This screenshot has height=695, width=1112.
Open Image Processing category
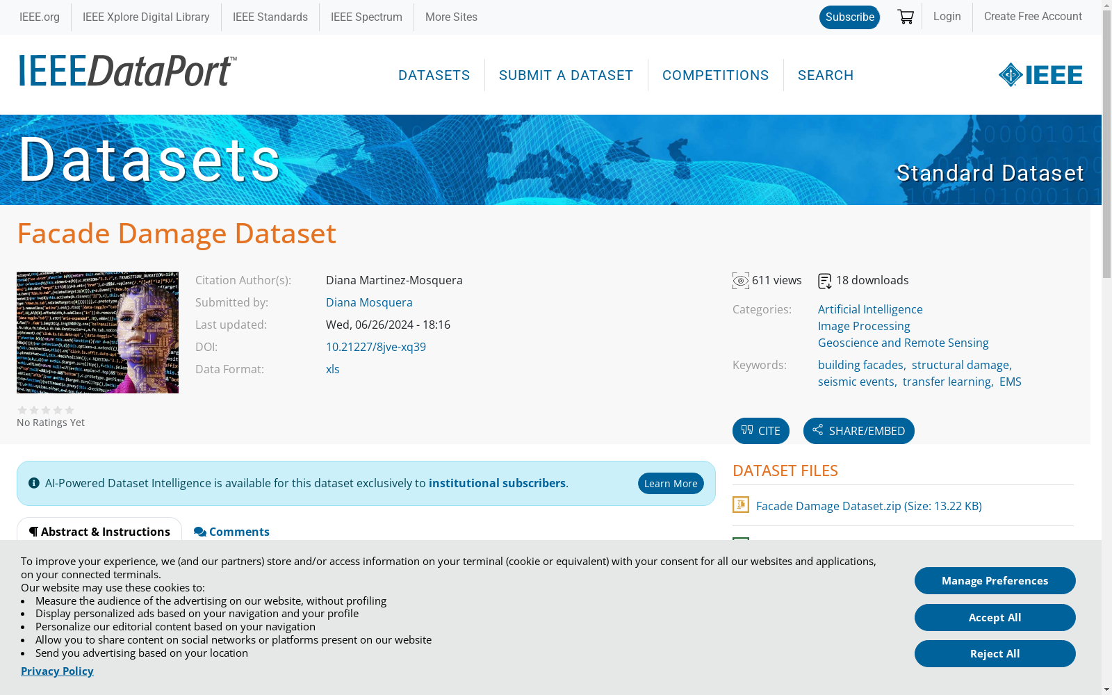pyautogui.click(x=864, y=326)
